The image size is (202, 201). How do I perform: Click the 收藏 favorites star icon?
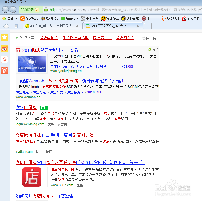click(x=4, y=19)
